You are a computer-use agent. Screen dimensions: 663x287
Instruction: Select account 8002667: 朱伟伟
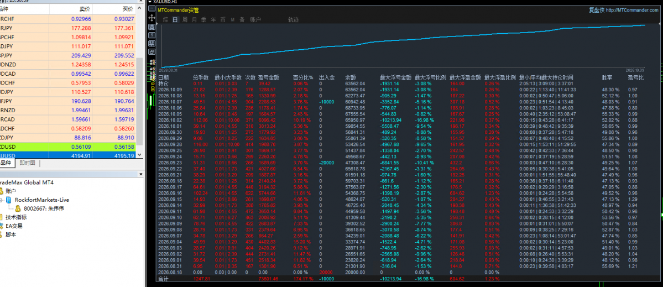(x=44, y=209)
